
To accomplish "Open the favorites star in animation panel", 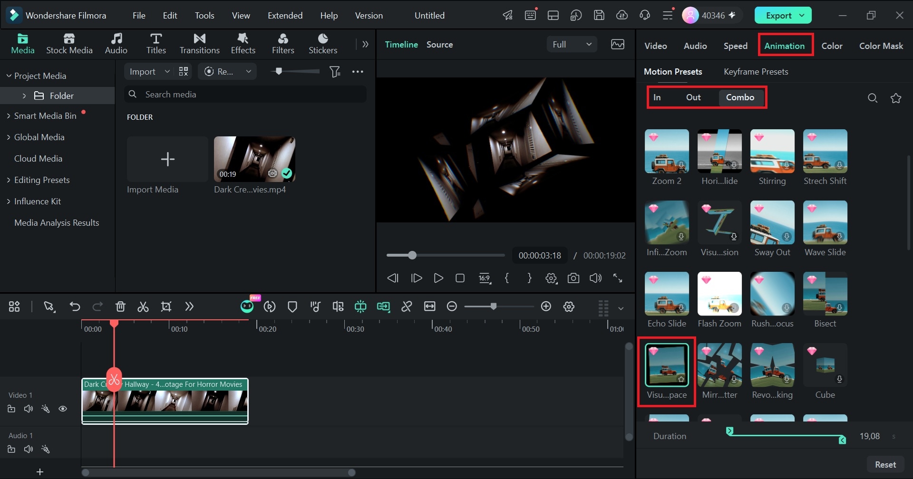I will click(x=896, y=98).
